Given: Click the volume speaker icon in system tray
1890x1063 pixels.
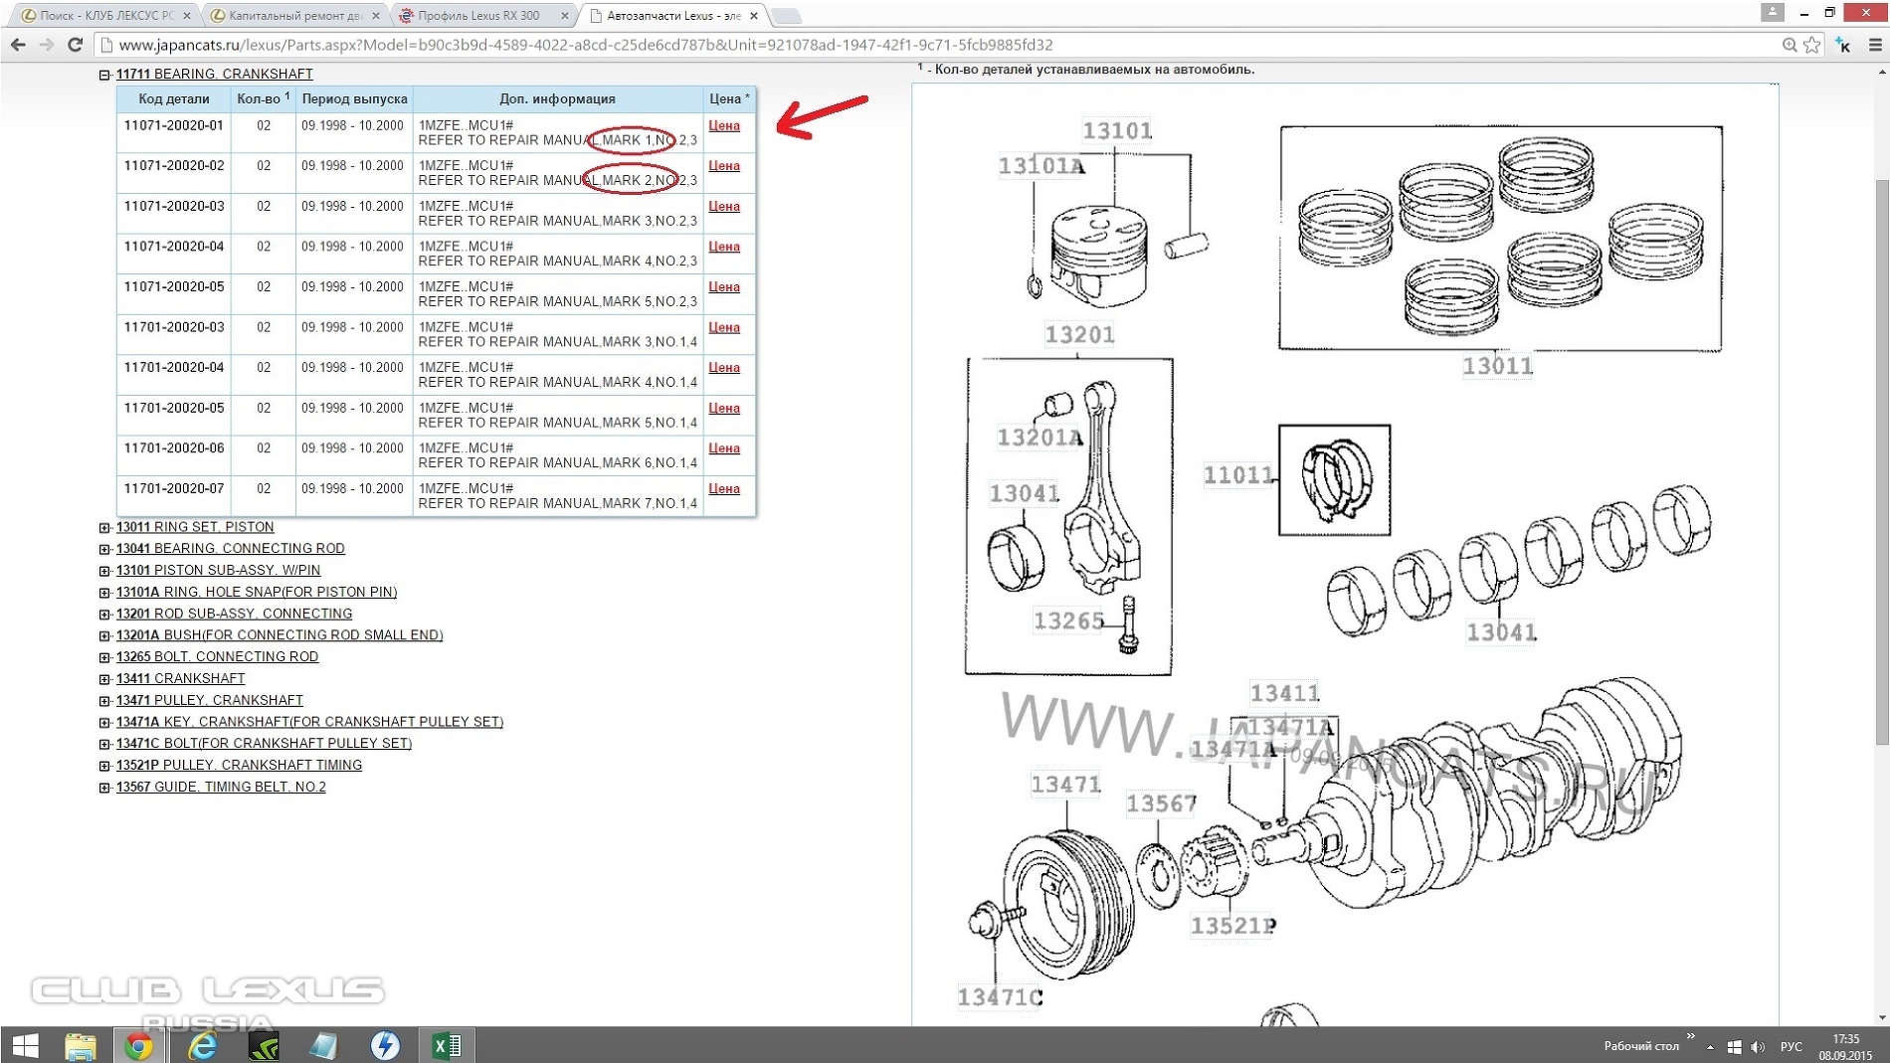Looking at the screenshot, I should click(x=1758, y=1046).
